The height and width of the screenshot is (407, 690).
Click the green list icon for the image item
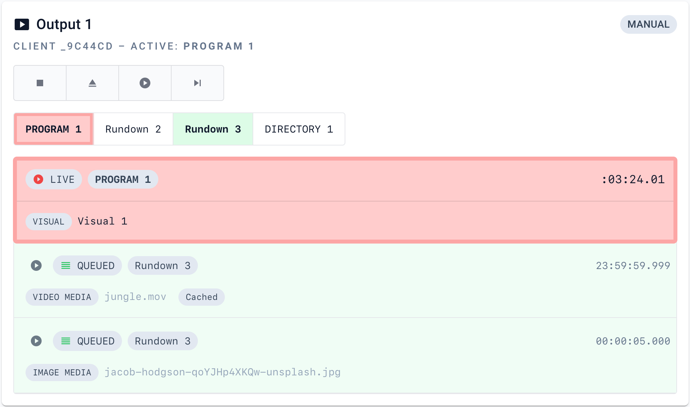[x=65, y=341]
